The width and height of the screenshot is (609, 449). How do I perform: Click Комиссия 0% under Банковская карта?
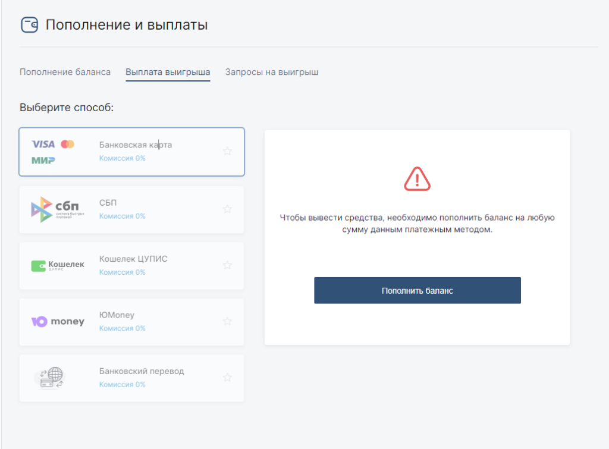[x=122, y=158]
